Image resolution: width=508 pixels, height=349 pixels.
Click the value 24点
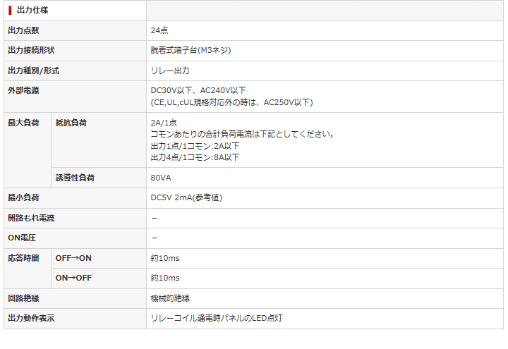159,30
